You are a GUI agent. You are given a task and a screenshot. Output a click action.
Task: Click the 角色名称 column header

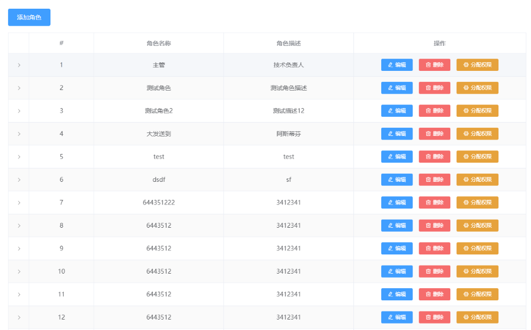(158, 44)
